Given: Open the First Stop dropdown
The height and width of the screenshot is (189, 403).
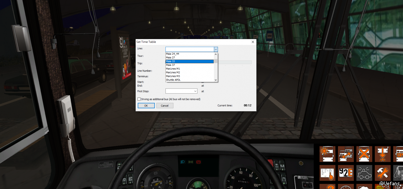Looking at the screenshot, I should (x=195, y=91).
